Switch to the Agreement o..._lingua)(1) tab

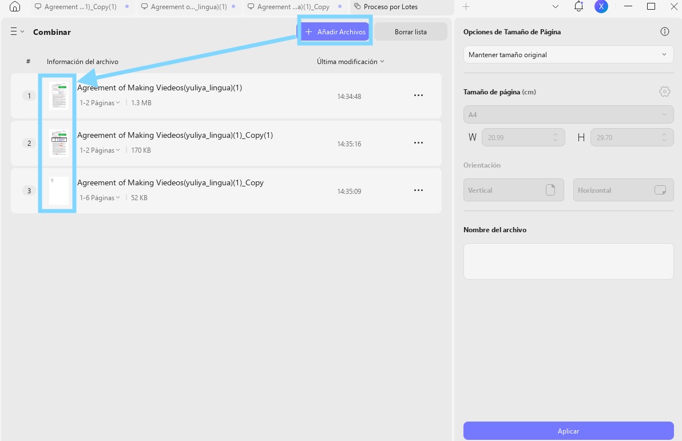click(189, 6)
